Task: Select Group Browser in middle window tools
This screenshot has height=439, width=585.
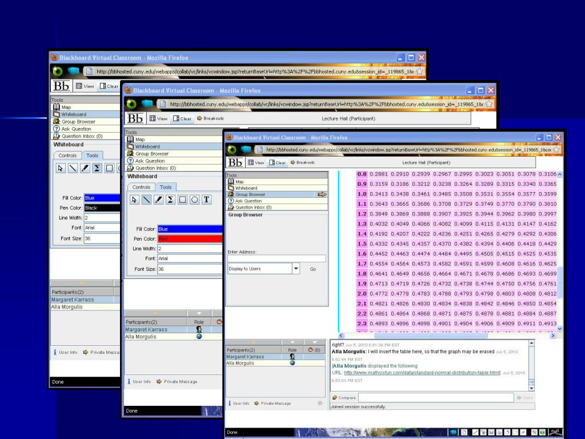Action: (x=174, y=153)
